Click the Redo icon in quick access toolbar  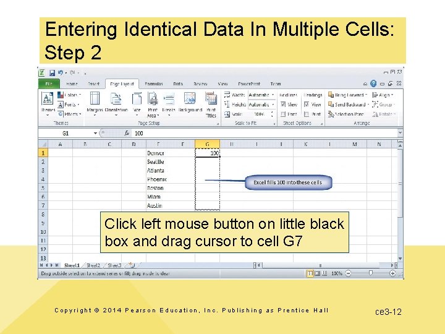pyautogui.click(x=72, y=73)
